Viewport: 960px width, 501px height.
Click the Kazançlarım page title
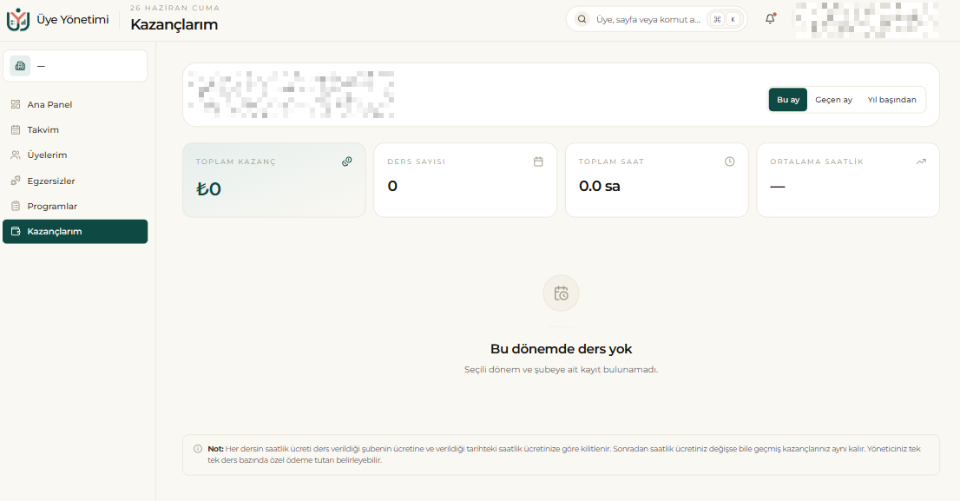point(174,24)
